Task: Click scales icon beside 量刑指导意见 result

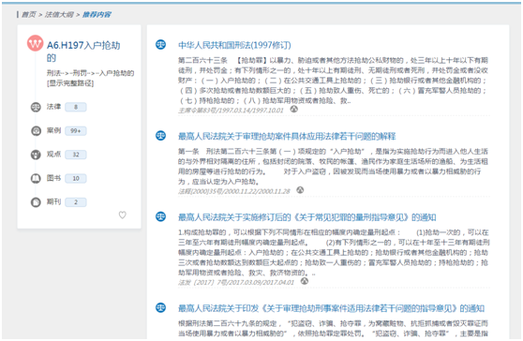Action: coord(161,216)
